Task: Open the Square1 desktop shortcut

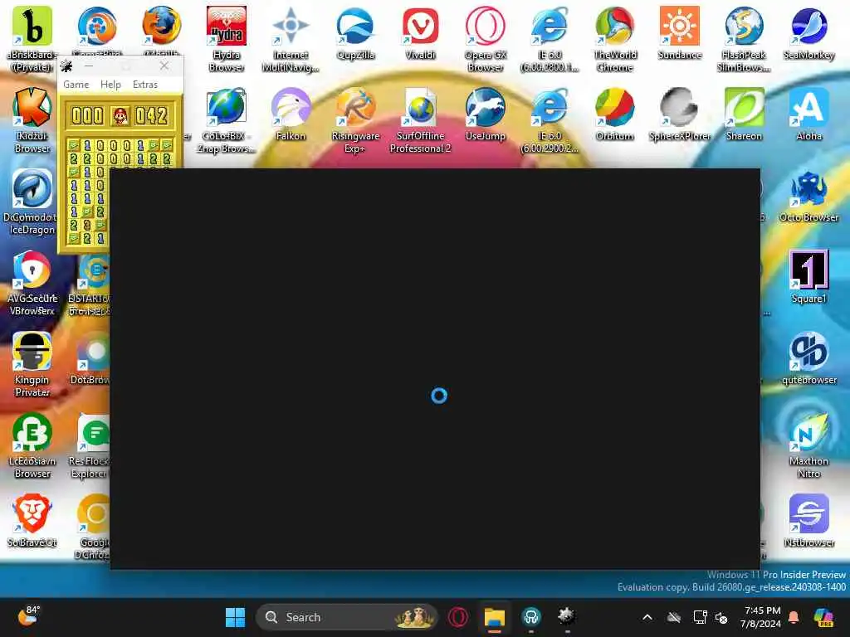Action: (808, 276)
